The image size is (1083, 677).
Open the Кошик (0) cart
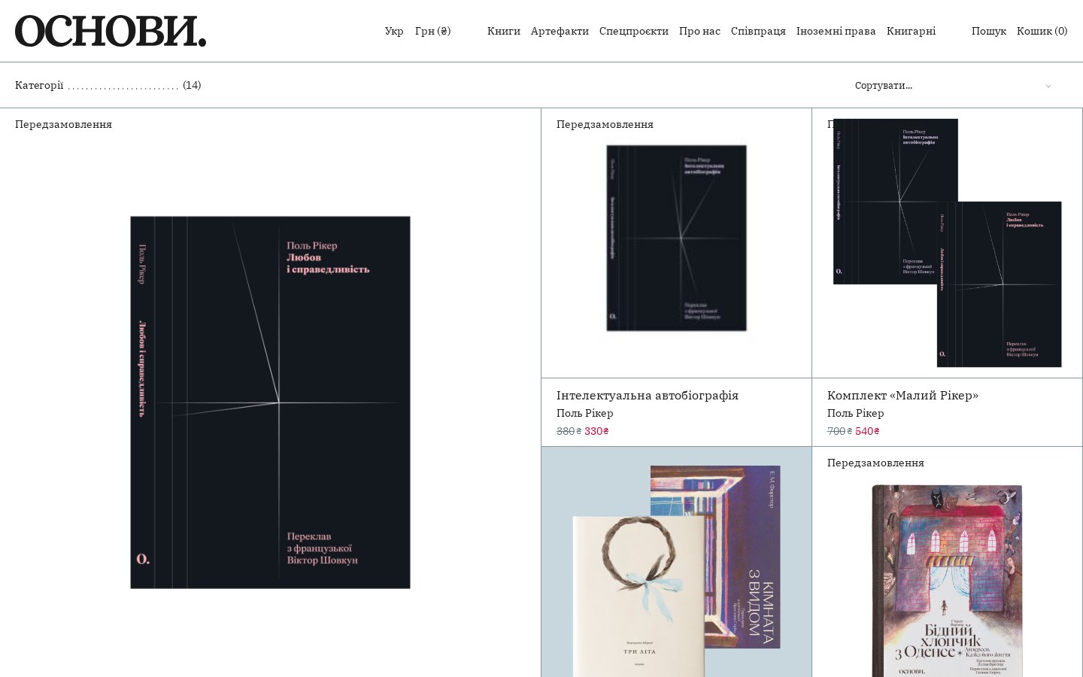pyautogui.click(x=1042, y=32)
